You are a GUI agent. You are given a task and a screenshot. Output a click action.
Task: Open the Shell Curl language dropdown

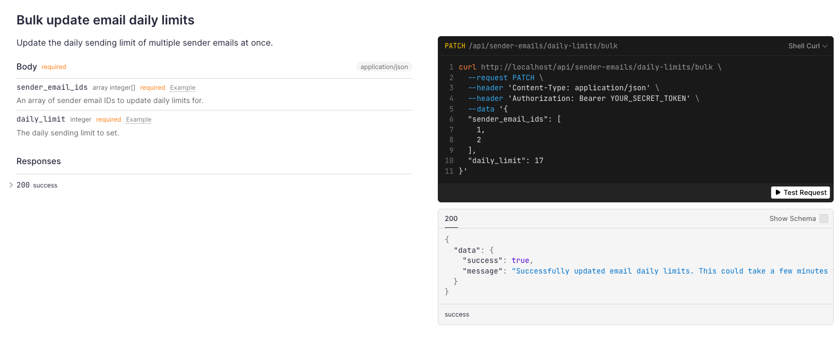pyautogui.click(x=808, y=46)
